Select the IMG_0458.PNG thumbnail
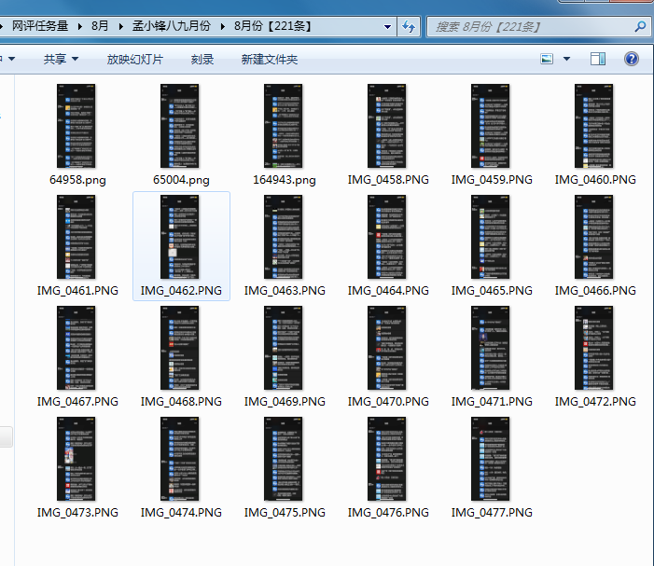654x566 pixels. click(386, 126)
